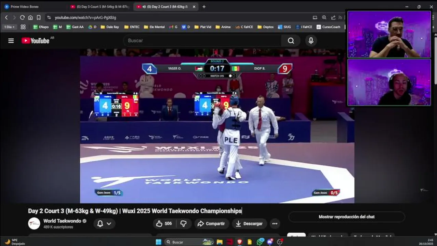Open the SIUG bookmark

point(284,27)
